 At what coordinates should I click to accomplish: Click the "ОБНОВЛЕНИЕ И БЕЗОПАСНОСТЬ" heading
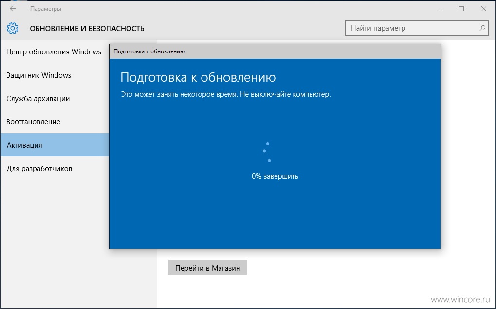(87, 28)
